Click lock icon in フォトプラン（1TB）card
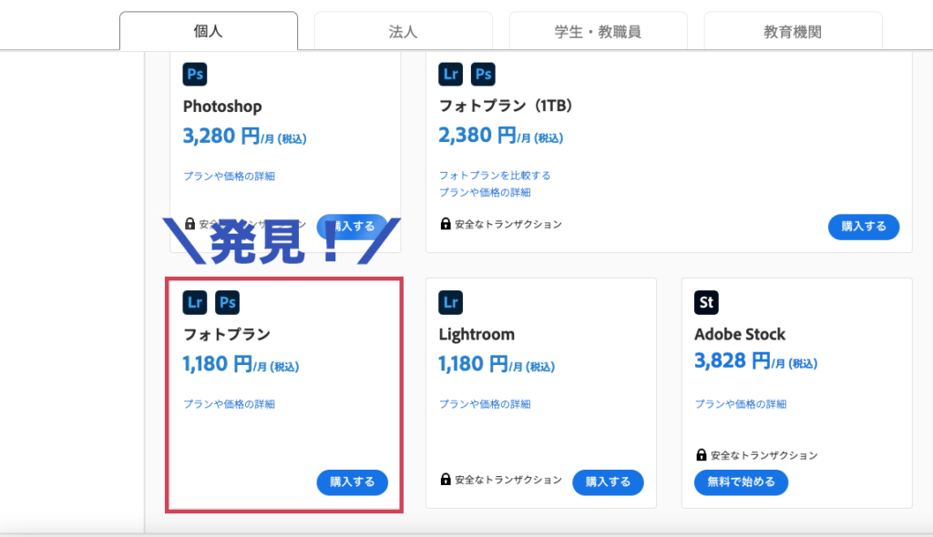The height and width of the screenshot is (537, 933). 445,224
